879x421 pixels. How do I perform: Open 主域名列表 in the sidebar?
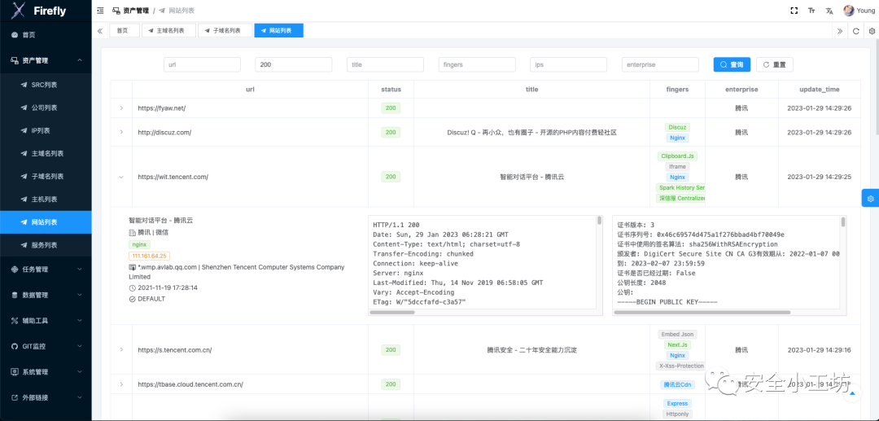click(46, 154)
